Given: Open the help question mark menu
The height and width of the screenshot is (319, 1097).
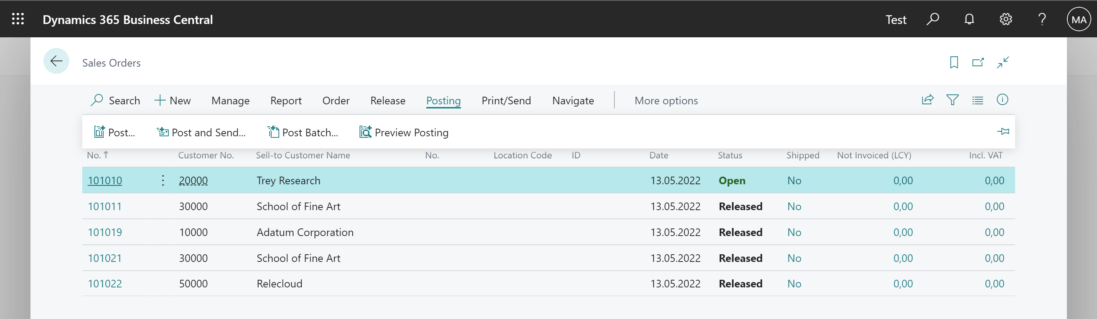Looking at the screenshot, I should click(x=1042, y=19).
